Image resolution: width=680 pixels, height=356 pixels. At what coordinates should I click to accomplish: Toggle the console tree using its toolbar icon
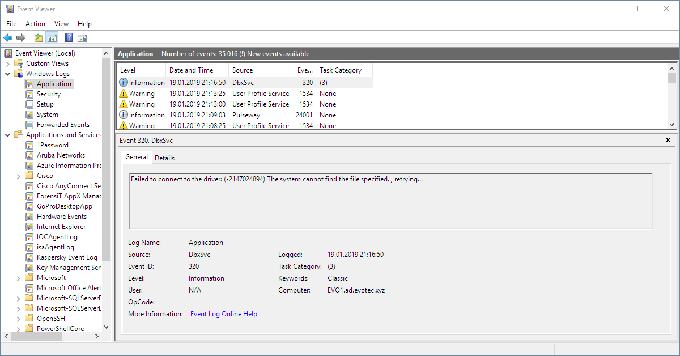[x=52, y=37]
